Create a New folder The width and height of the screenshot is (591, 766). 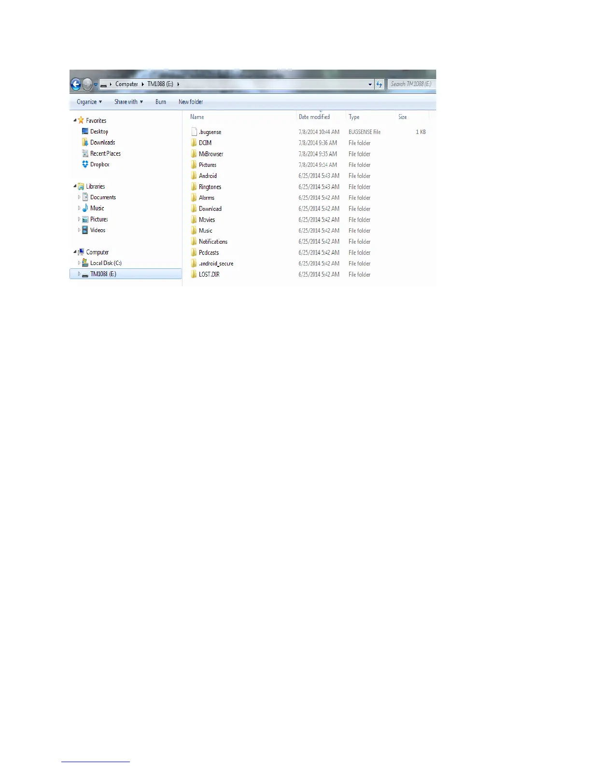pos(191,102)
